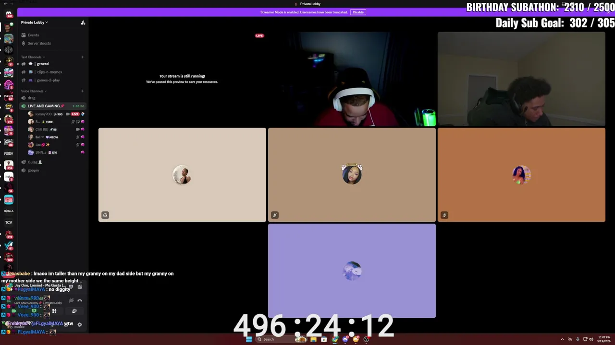Disconnect from voice with the hang-up icon
Viewport: 615px width, 345px height.
(80, 301)
